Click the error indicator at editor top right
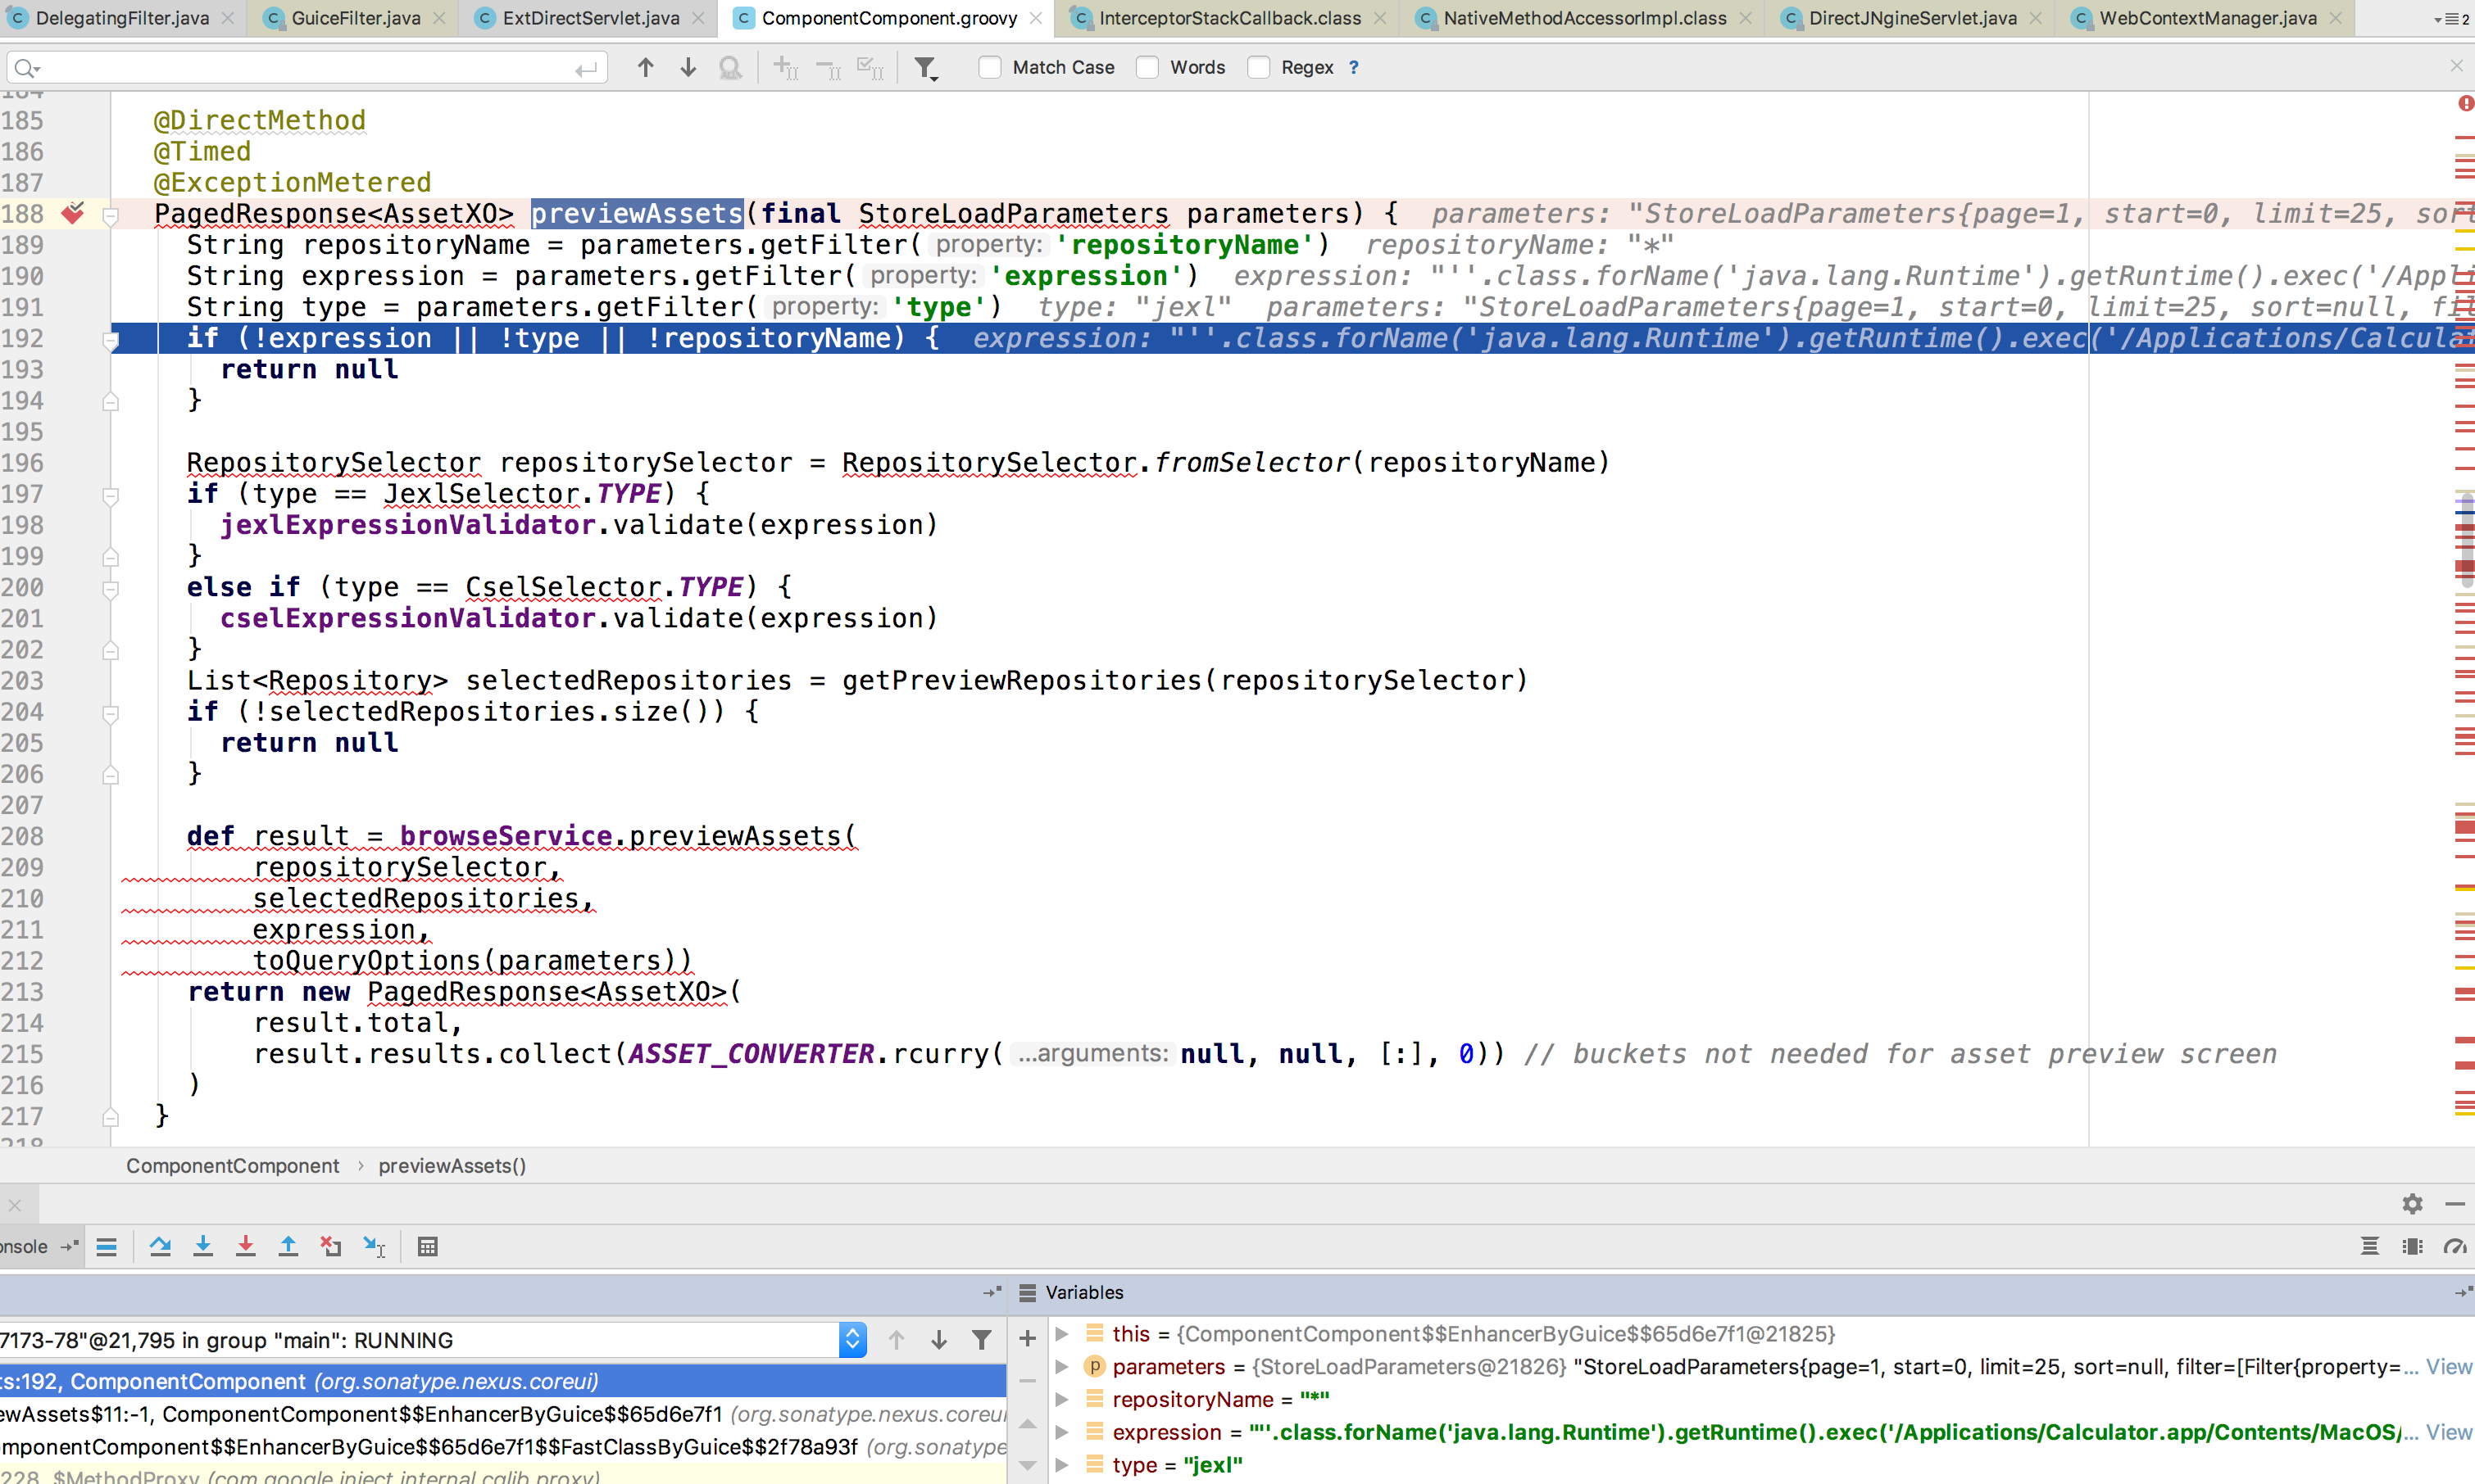Image resolution: width=2475 pixels, height=1484 pixels. (x=2466, y=103)
